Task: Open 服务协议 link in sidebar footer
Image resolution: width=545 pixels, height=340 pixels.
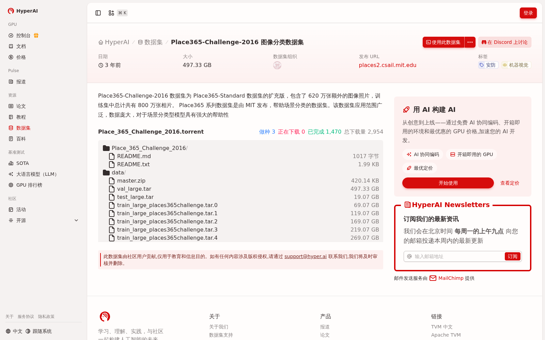Action: [26, 317]
